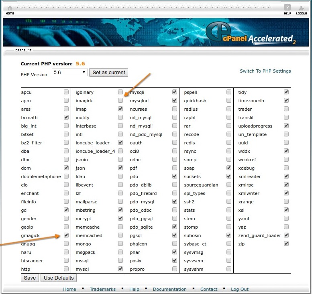Click the 'CPANEL 11' breadcrumb text

tap(23, 50)
